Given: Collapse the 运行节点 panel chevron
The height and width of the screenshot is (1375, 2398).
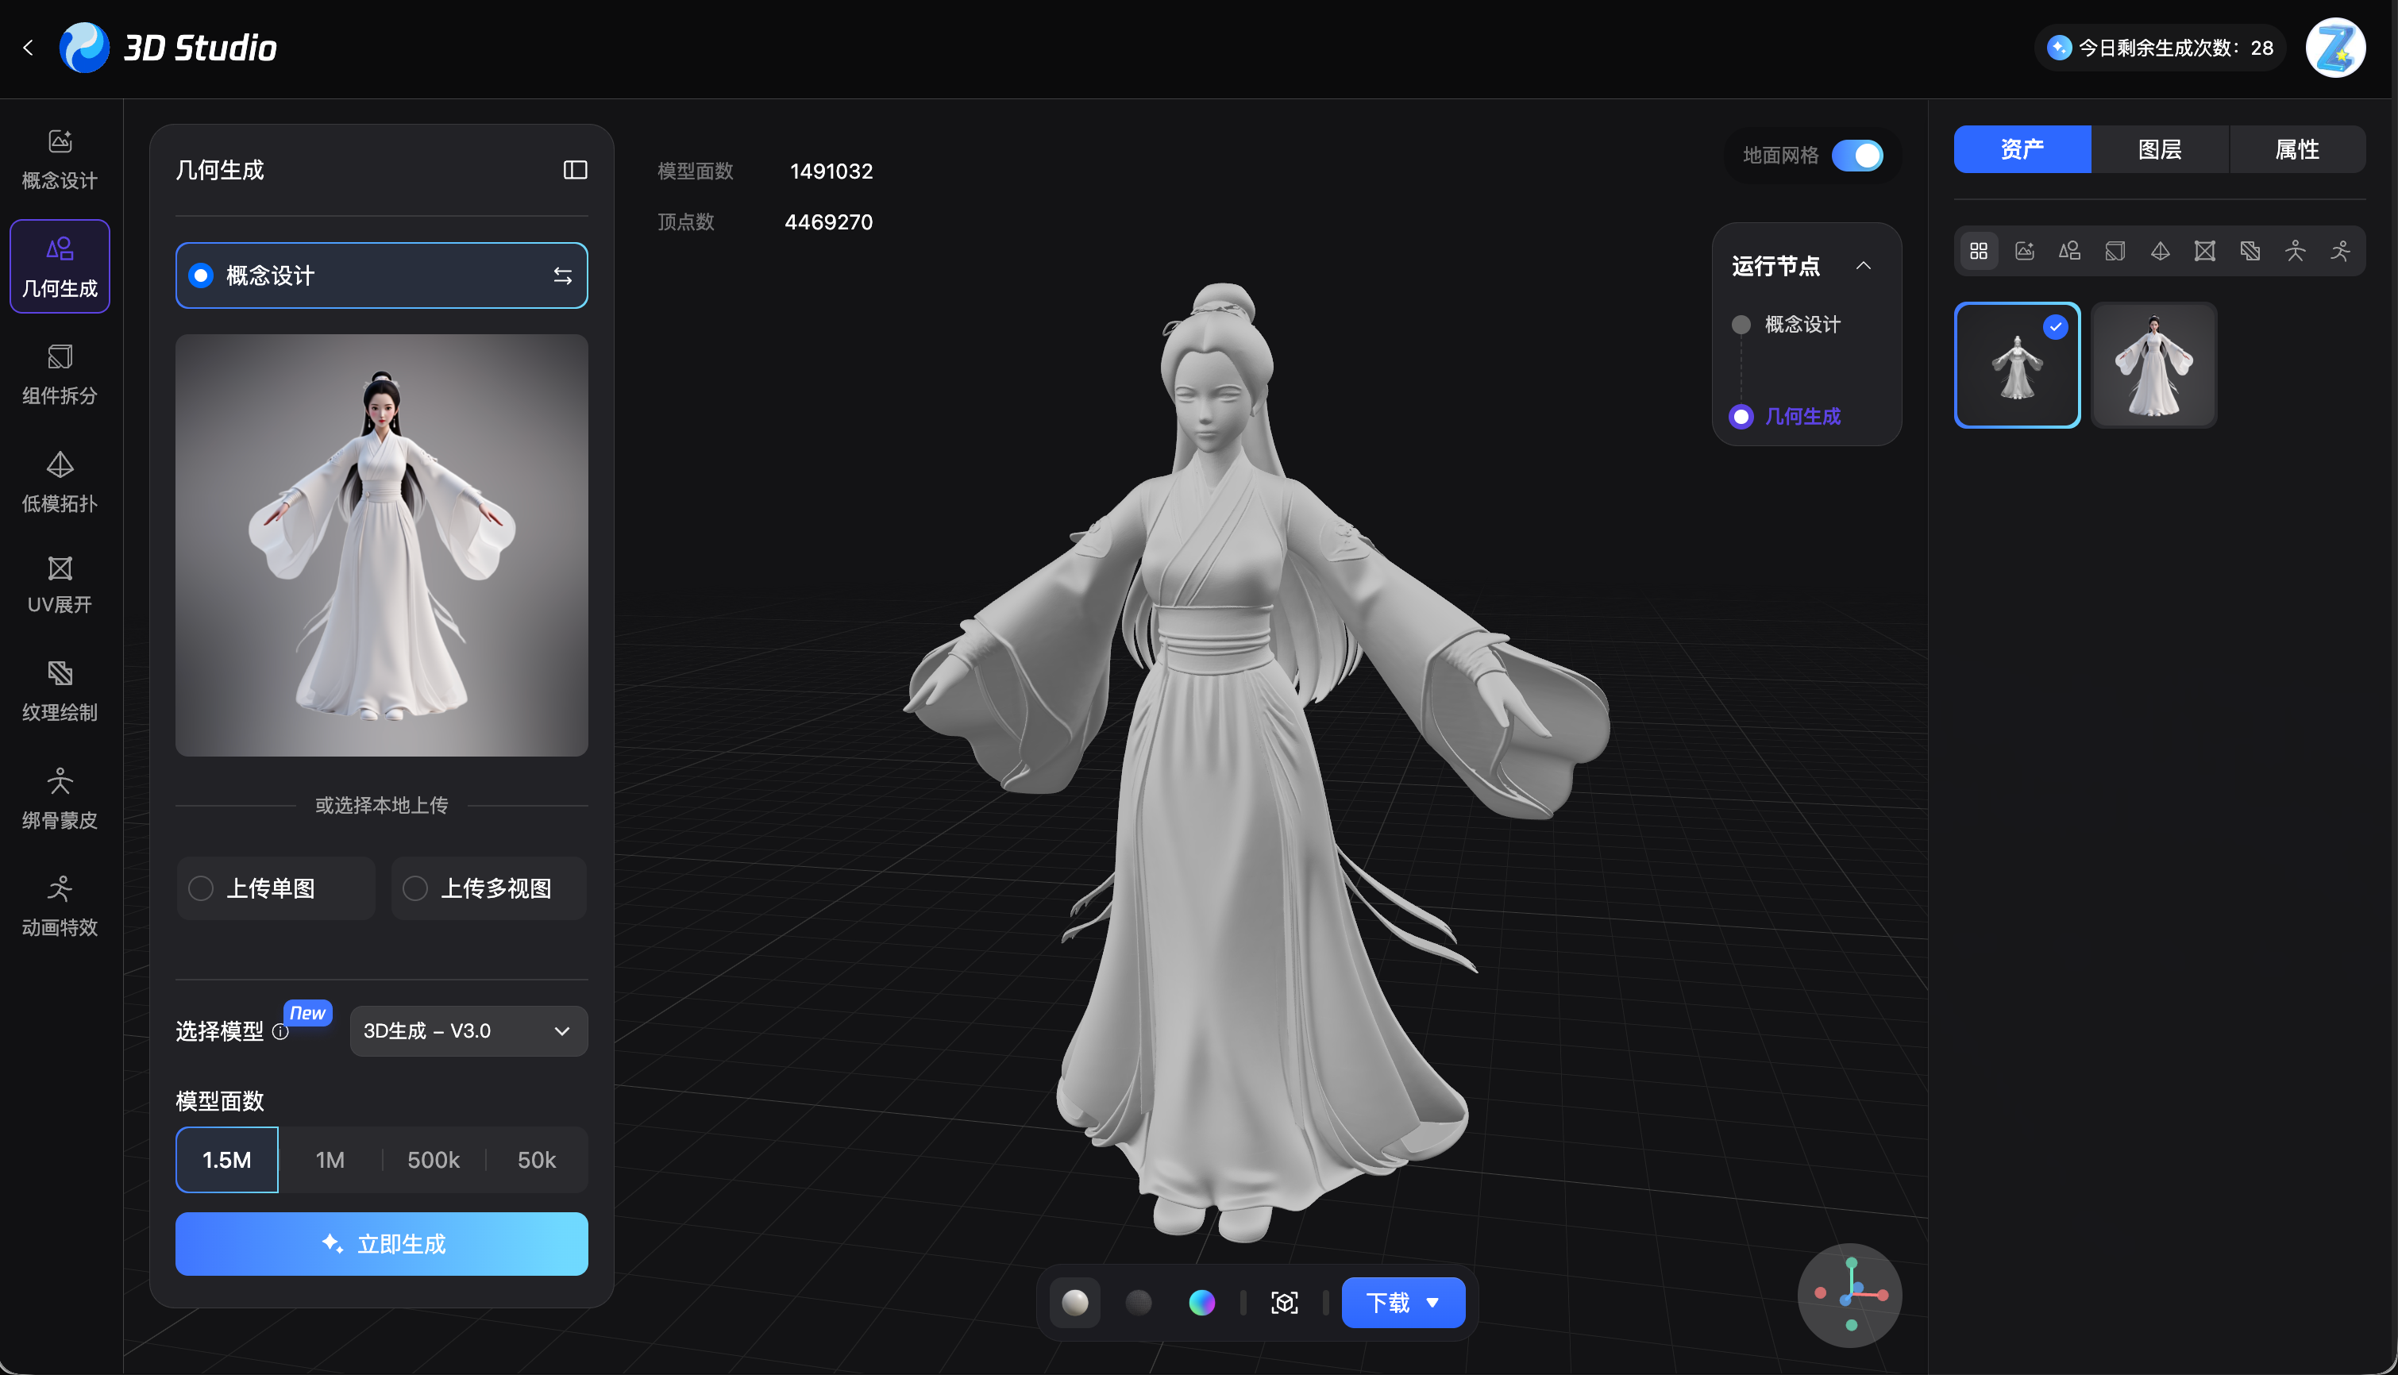Looking at the screenshot, I should click(1864, 265).
